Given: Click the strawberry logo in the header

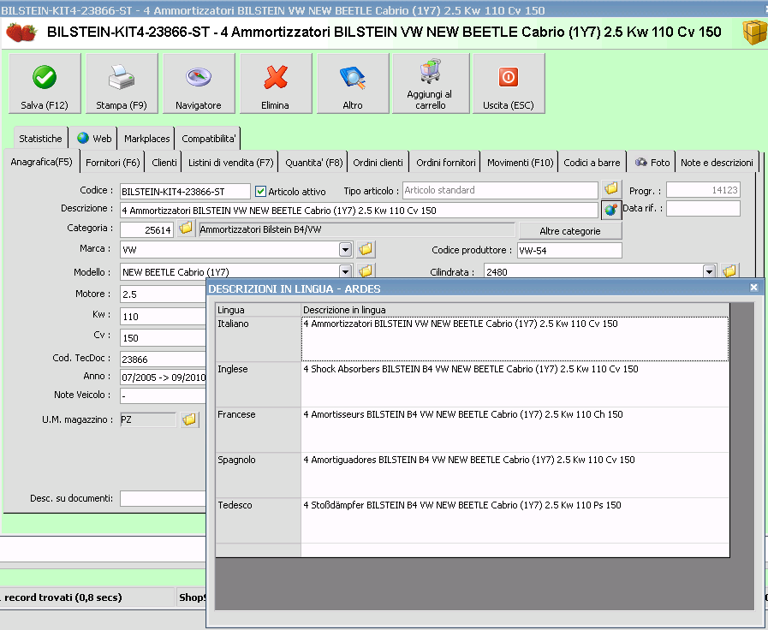Looking at the screenshot, I should [21, 33].
